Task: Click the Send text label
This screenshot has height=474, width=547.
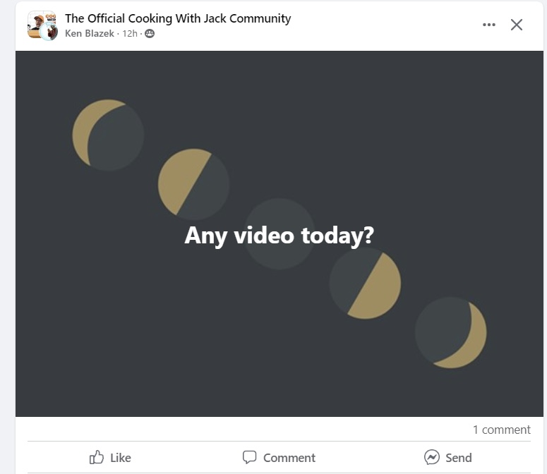Action: point(458,458)
